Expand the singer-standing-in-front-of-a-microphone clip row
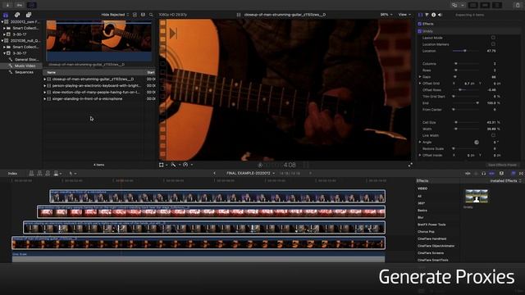This screenshot has width=525, height=295. tap(45, 99)
